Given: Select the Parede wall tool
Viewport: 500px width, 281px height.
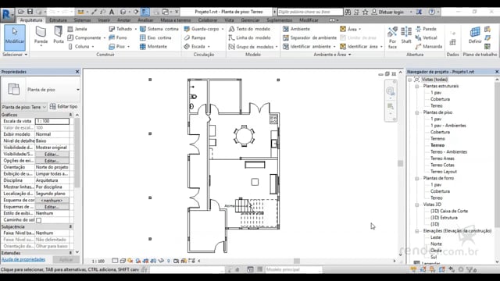Looking at the screenshot, I should click(41, 36).
